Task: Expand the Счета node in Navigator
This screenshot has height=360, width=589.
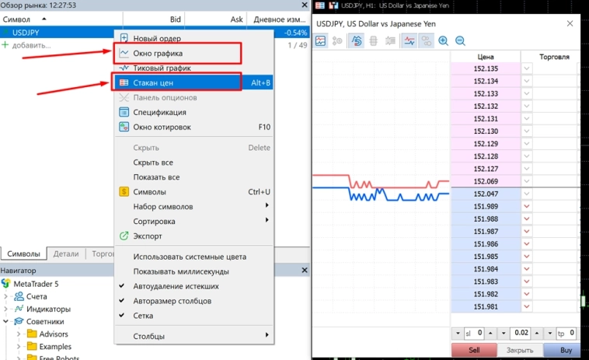Action: tap(5, 296)
